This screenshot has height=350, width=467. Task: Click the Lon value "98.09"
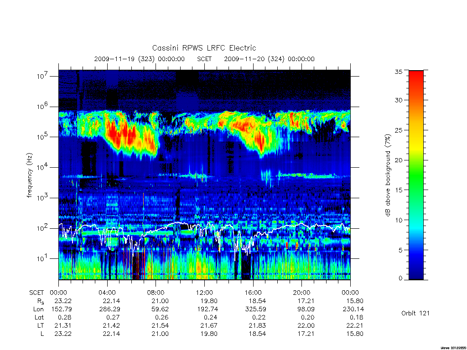[x=306, y=309]
